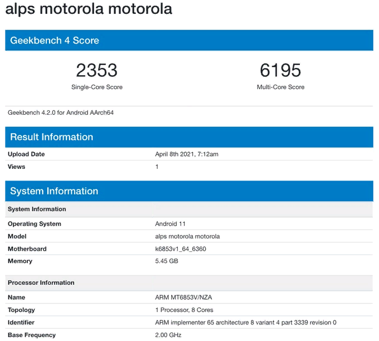Click the 'Processor Information' subheader
The height and width of the screenshot is (341, 379).
(x=189, y=282)
